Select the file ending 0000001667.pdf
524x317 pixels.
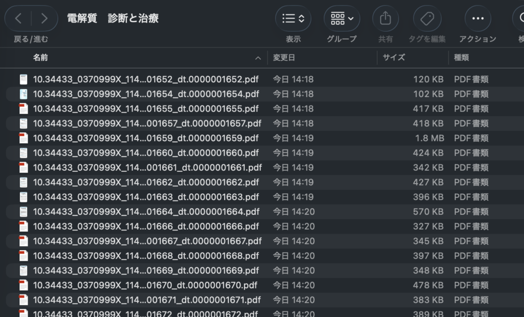click(147, 241)
